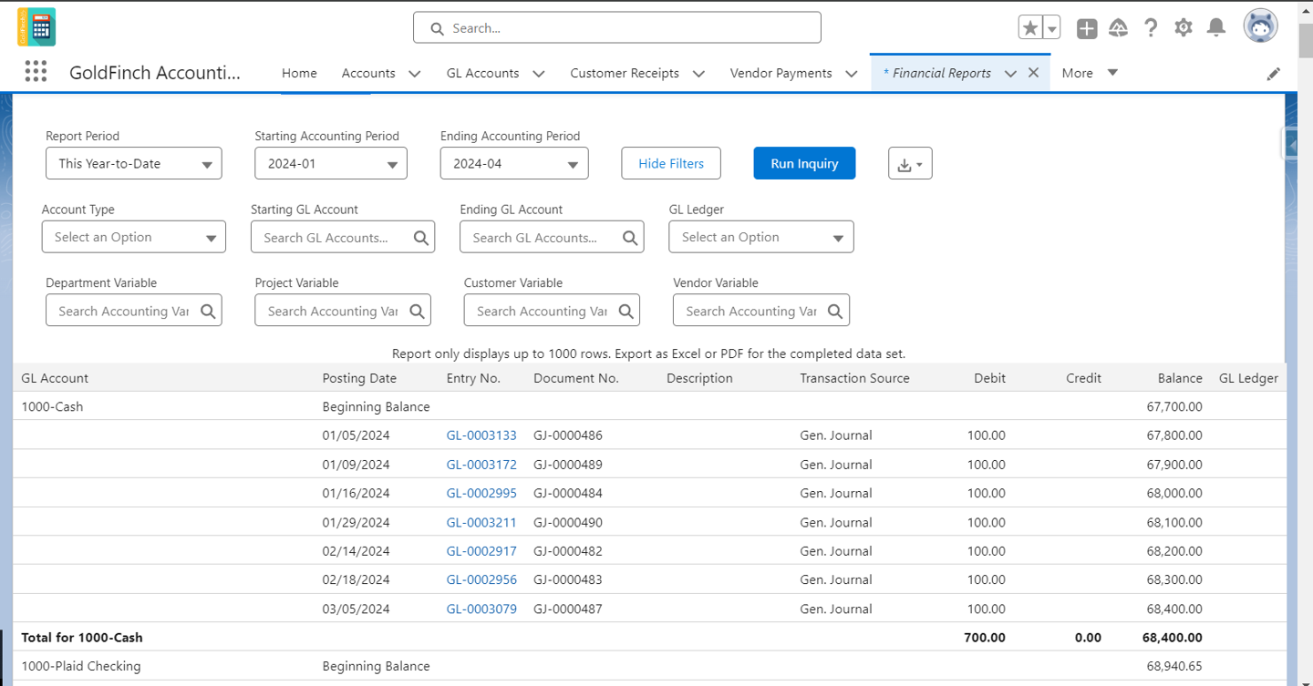Click the Posting Date column header

[x=359, y=378]
